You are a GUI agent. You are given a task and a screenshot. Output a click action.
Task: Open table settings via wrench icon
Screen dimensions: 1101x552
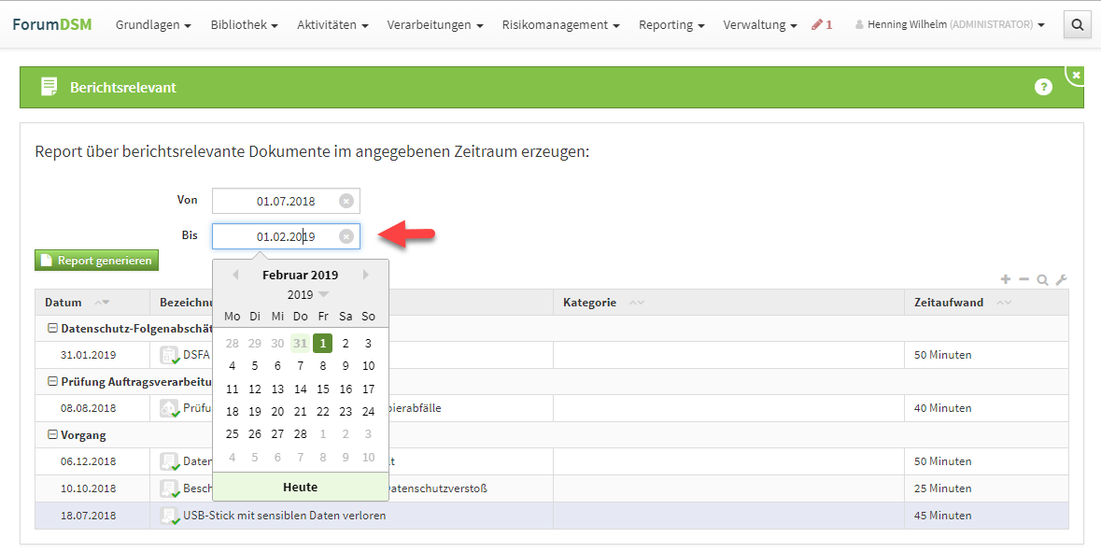point(1061,279)
